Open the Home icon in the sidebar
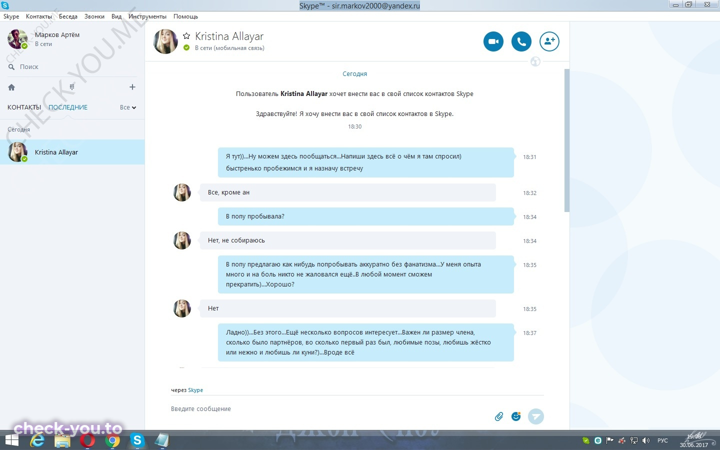 [x=11, y=87]
